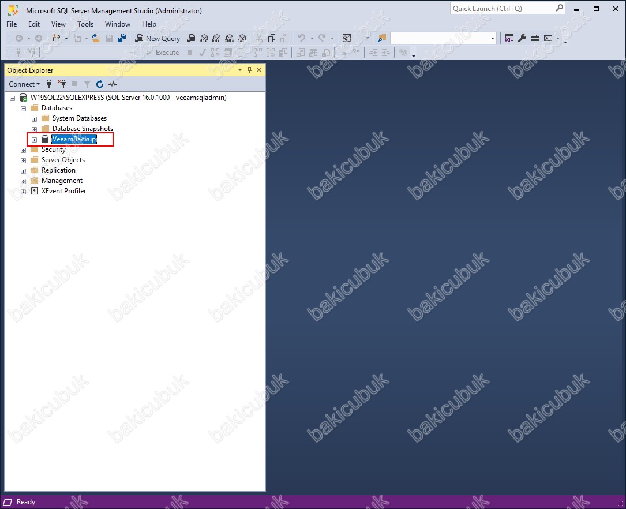Open the Connect dropdown in Object Explorer

tap(24, 84)
